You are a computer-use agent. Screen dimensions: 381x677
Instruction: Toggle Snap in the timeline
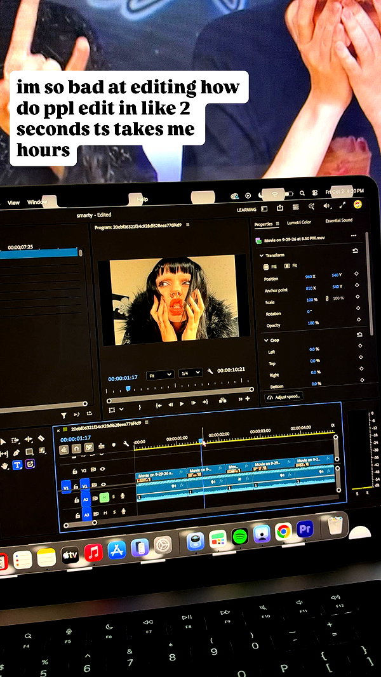coord(76,448)
